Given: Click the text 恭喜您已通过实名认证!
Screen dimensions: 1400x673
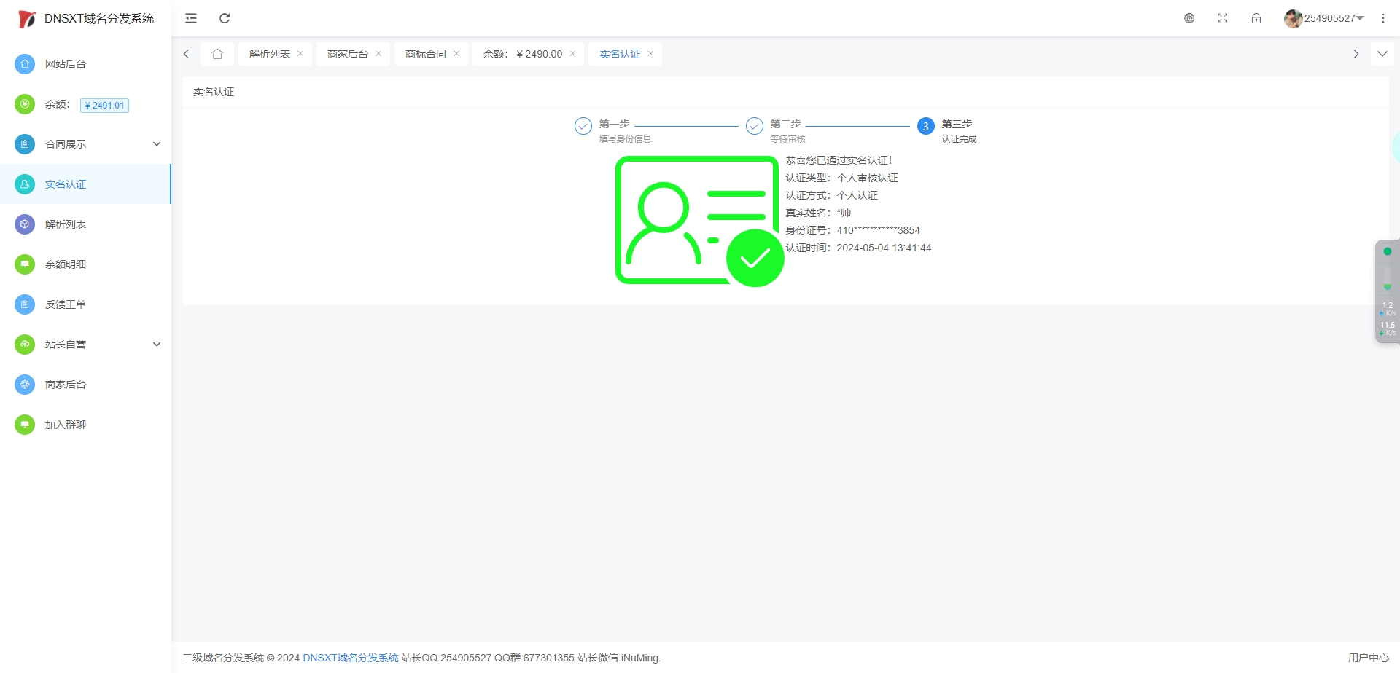Looking at the screenshot, I should point(839,160).
